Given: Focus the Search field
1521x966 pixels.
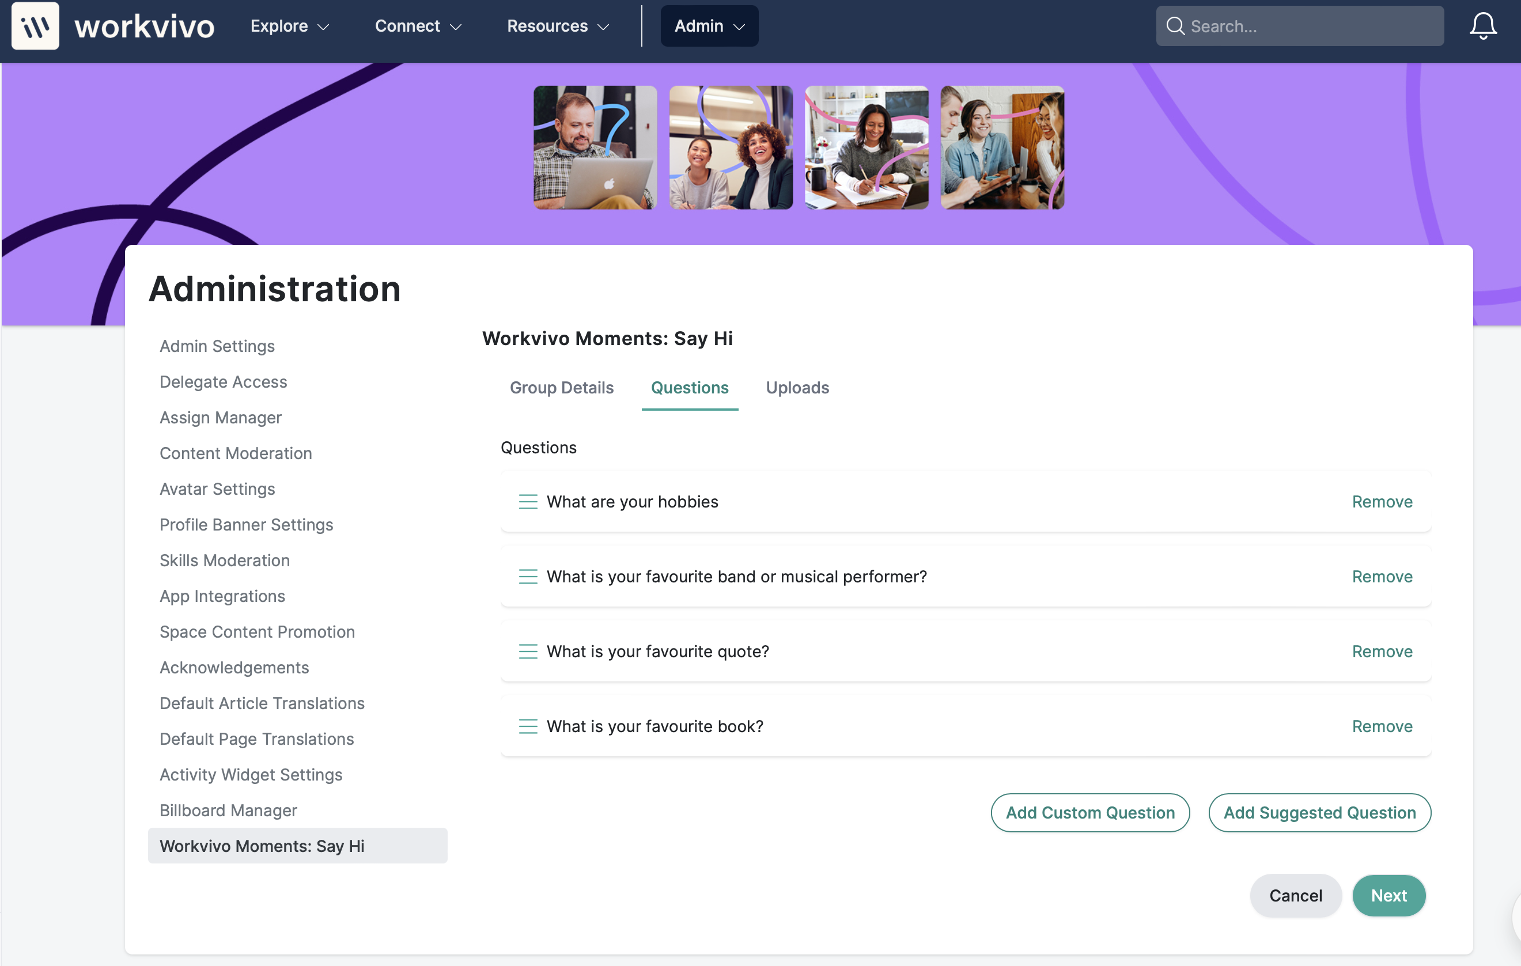Looking at the screenshot, I should (x=1300, y=26).
